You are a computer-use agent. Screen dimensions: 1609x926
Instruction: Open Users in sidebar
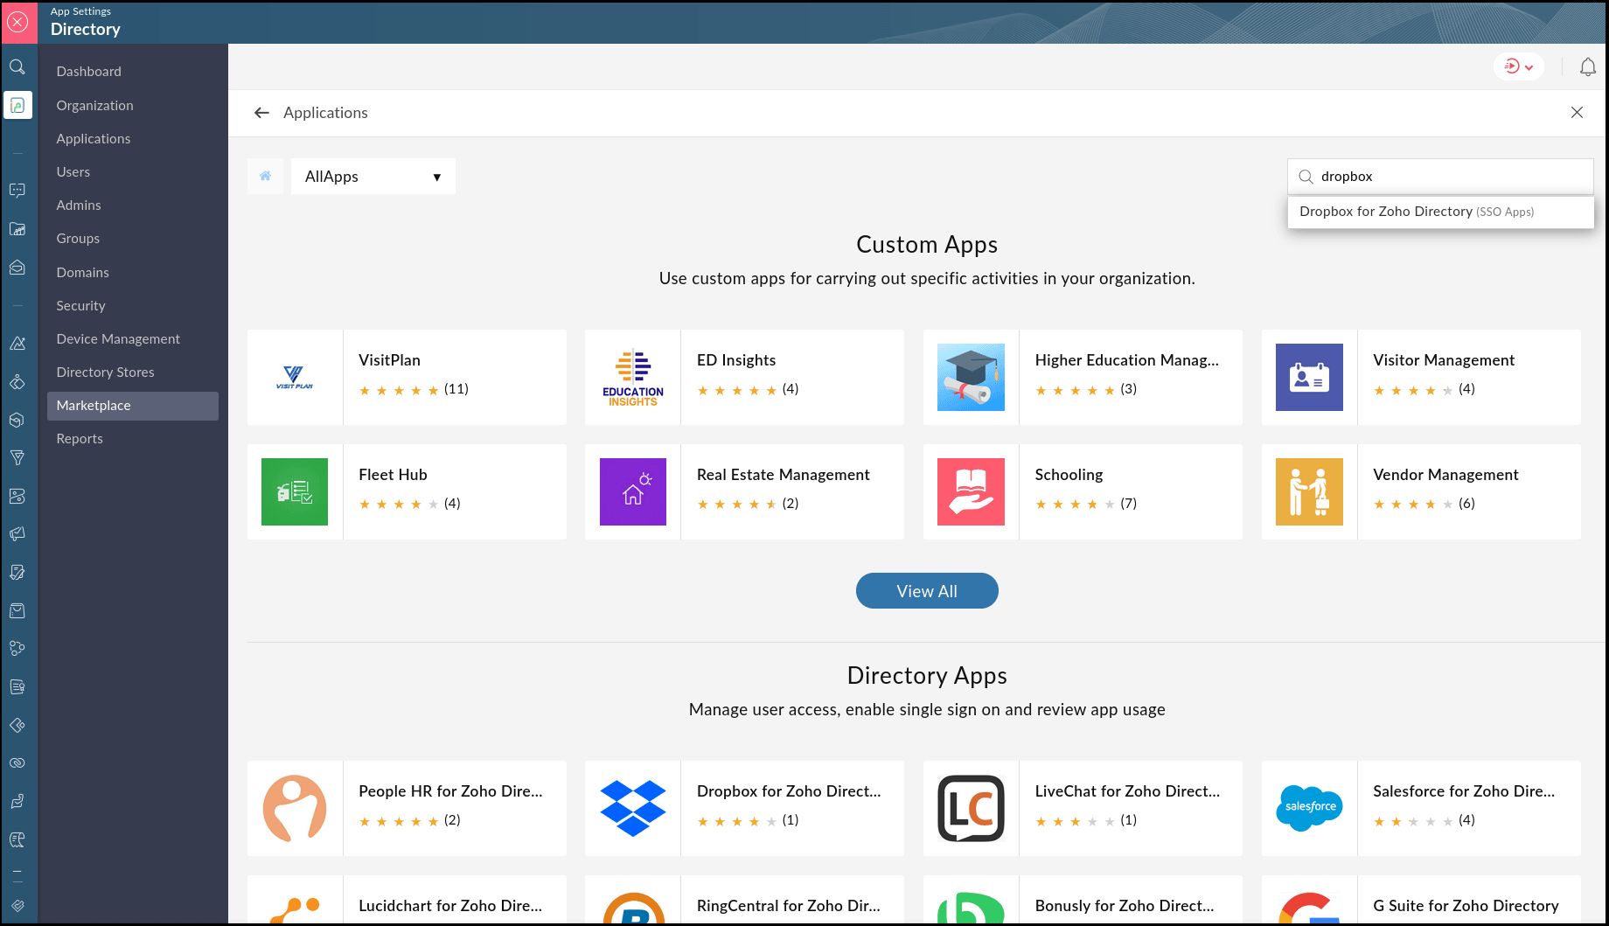pyautogui.click(x=73, y=172)
